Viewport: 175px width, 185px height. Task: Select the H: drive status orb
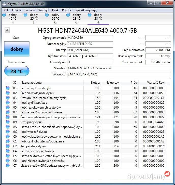point(90,15)
